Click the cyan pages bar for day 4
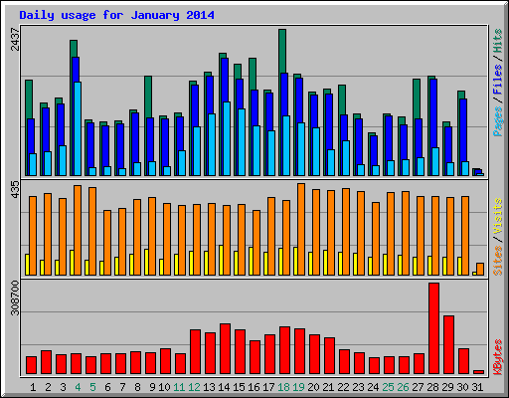 pos(78,128)
